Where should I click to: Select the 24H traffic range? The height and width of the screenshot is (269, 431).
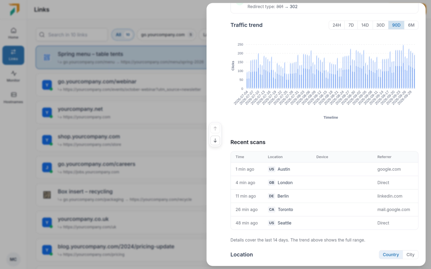click(x=337, y=25)
